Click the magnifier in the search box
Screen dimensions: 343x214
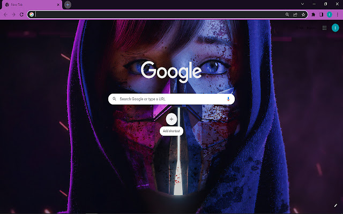(x=114, y=99)
